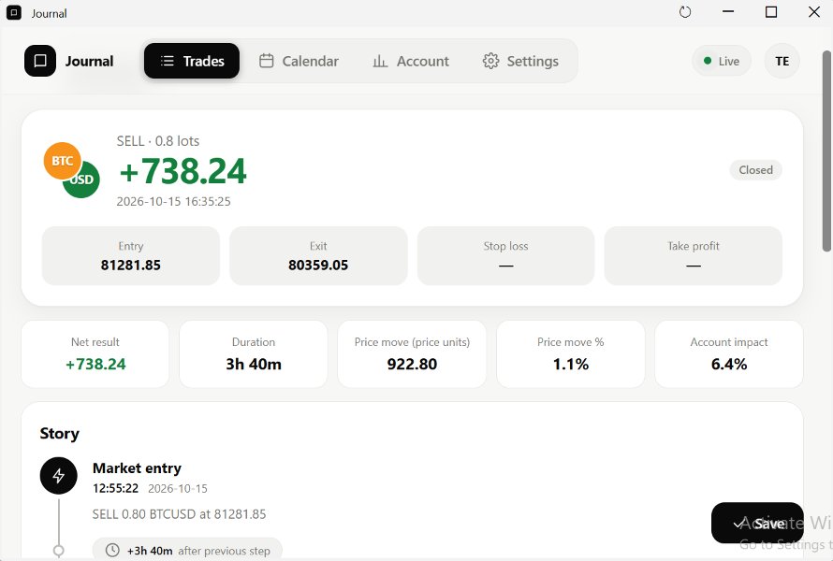Click the Stop loss field
The width and height of the screenshot is (833, 561).
point(505,256)
